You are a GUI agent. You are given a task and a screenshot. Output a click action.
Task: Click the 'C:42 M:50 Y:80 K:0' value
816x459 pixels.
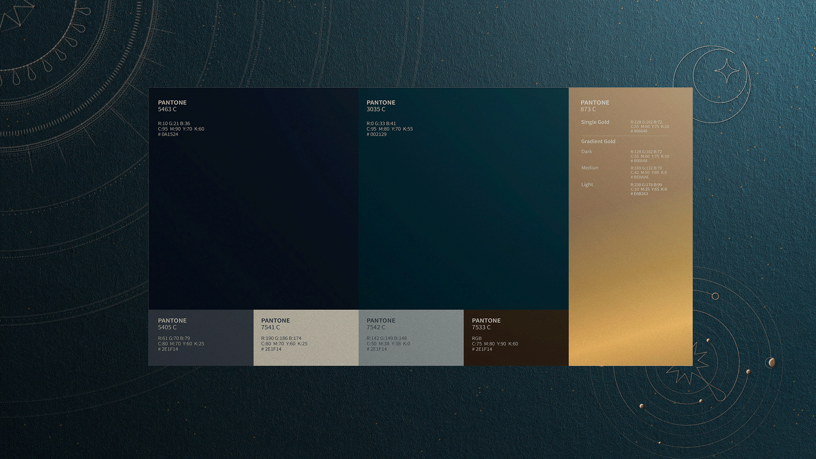coord(649,173)
